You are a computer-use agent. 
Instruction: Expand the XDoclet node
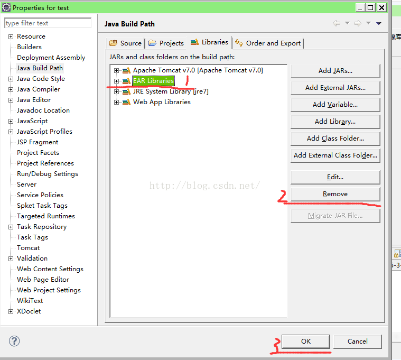pos(11,312)
